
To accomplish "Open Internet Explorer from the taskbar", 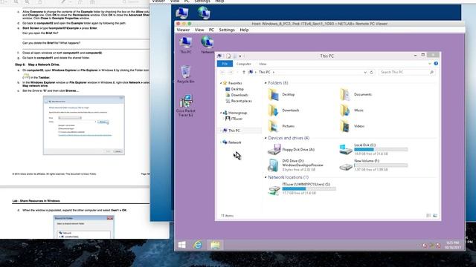I will pos(198,245).
